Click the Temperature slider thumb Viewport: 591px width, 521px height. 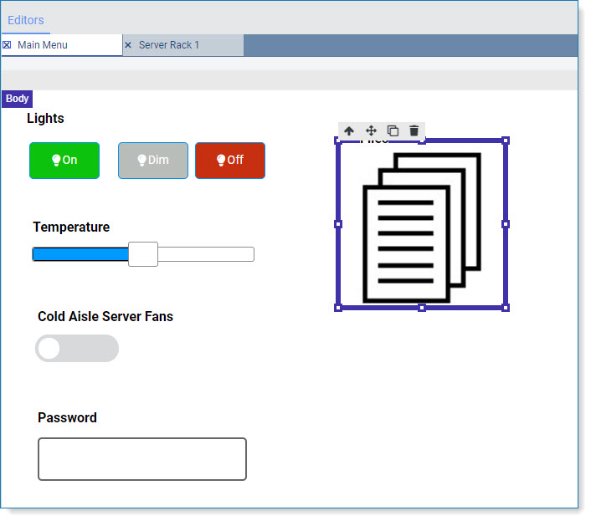[x=143, y=254]
